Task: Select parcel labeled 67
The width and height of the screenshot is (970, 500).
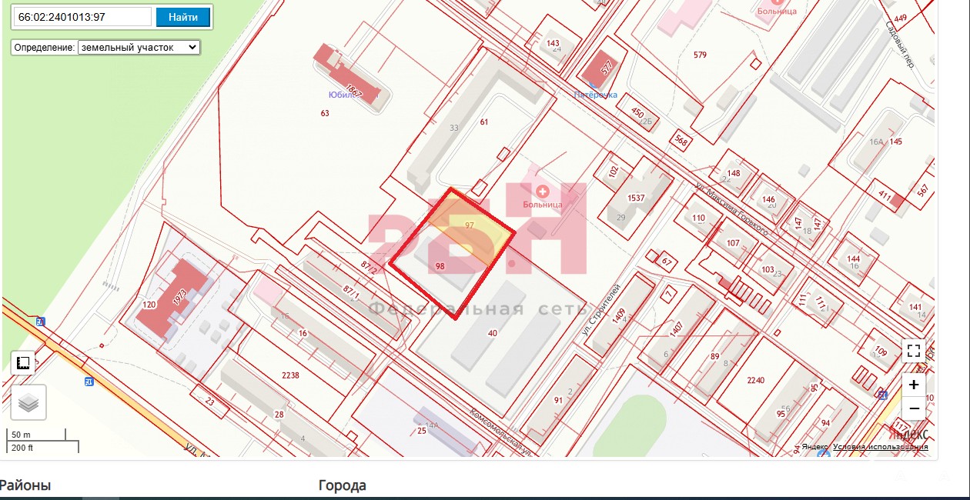Action: coord(667,262)
